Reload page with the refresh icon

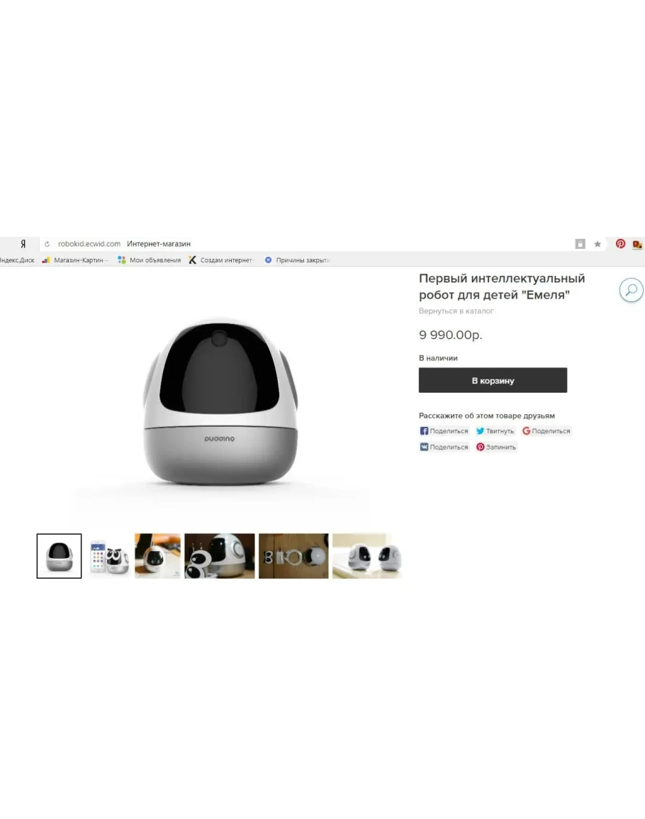(47, 244)
